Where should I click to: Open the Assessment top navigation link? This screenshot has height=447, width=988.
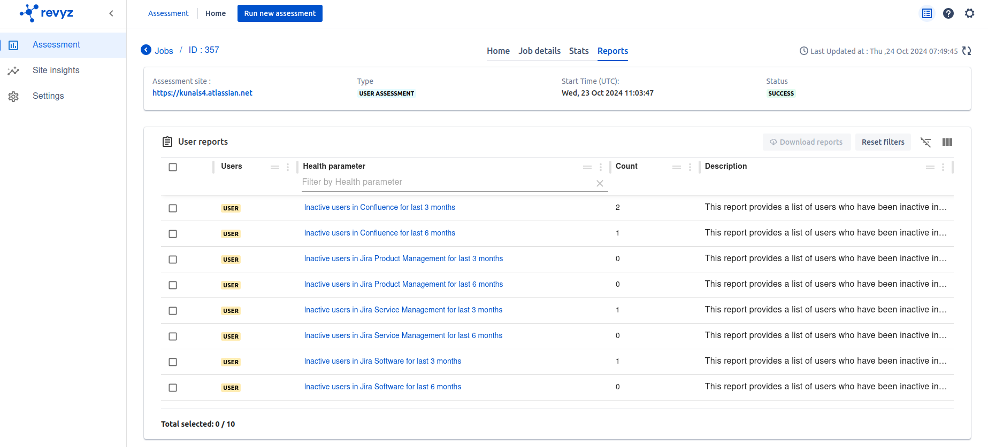point(168,13)
